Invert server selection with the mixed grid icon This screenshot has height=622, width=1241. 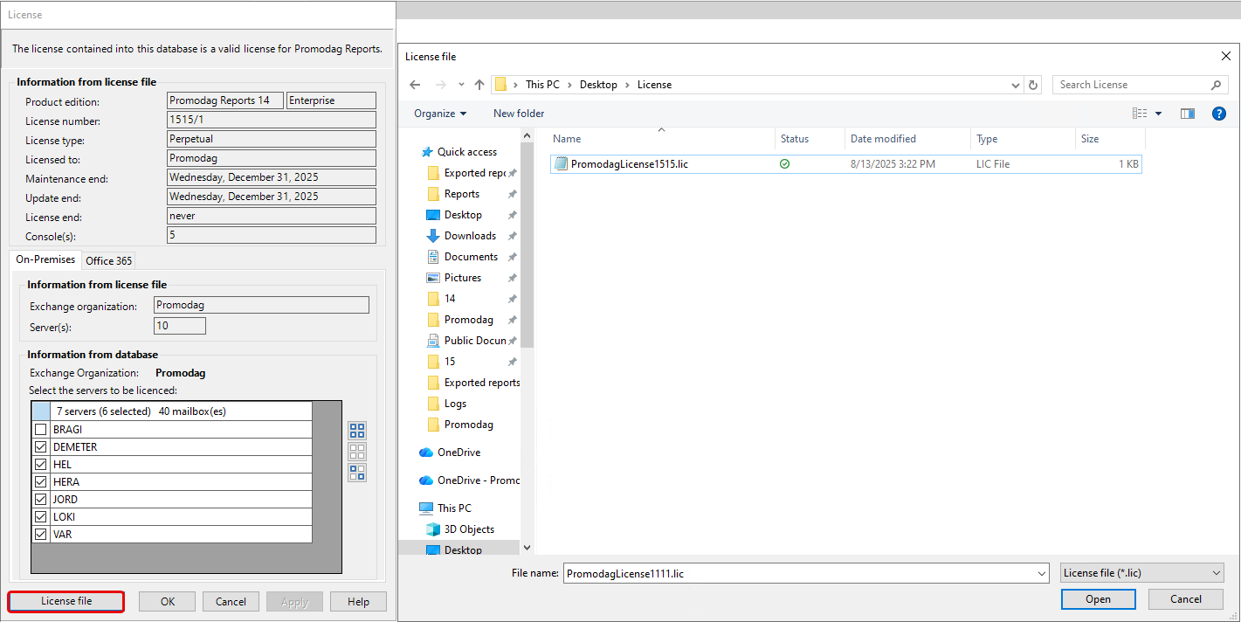point(356,473)
